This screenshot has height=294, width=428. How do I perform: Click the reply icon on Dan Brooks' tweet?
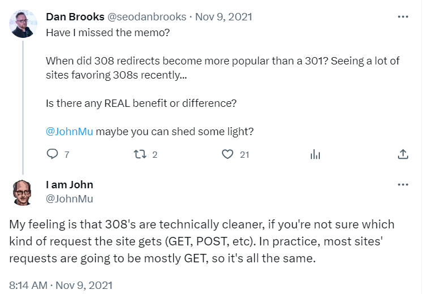click(52, 154)
